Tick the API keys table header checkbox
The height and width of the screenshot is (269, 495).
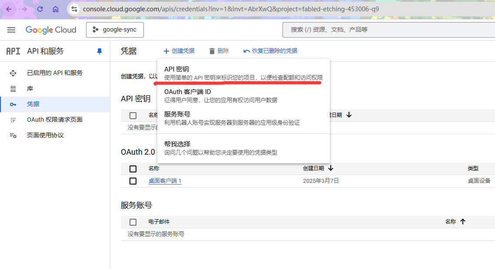pyautogui.click(x=133, y=116)
